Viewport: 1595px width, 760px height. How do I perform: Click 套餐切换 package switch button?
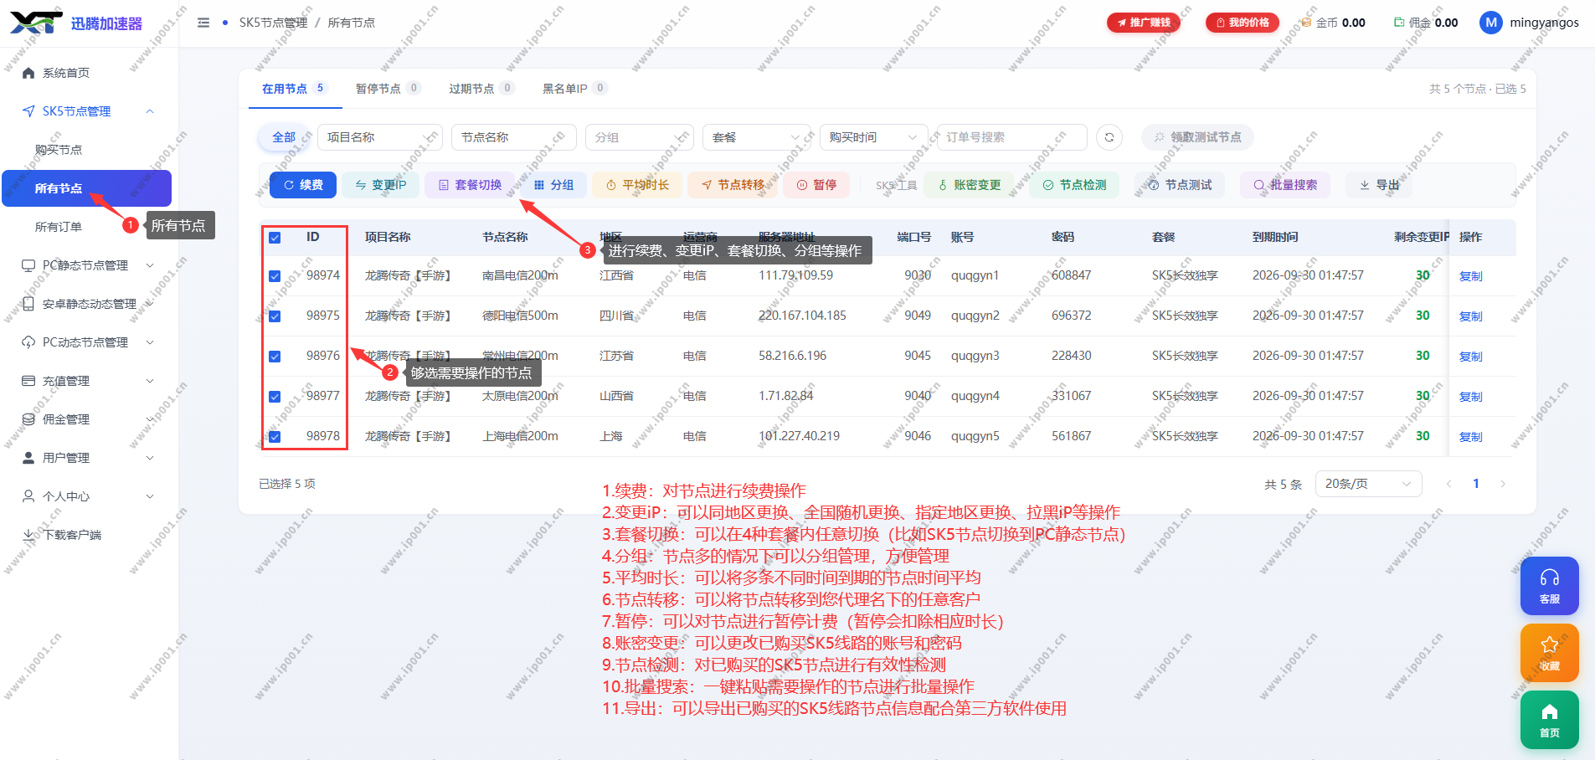pos(470,185)
